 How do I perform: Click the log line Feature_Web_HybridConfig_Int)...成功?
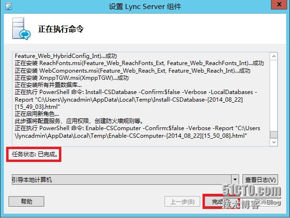coord(66,56)
